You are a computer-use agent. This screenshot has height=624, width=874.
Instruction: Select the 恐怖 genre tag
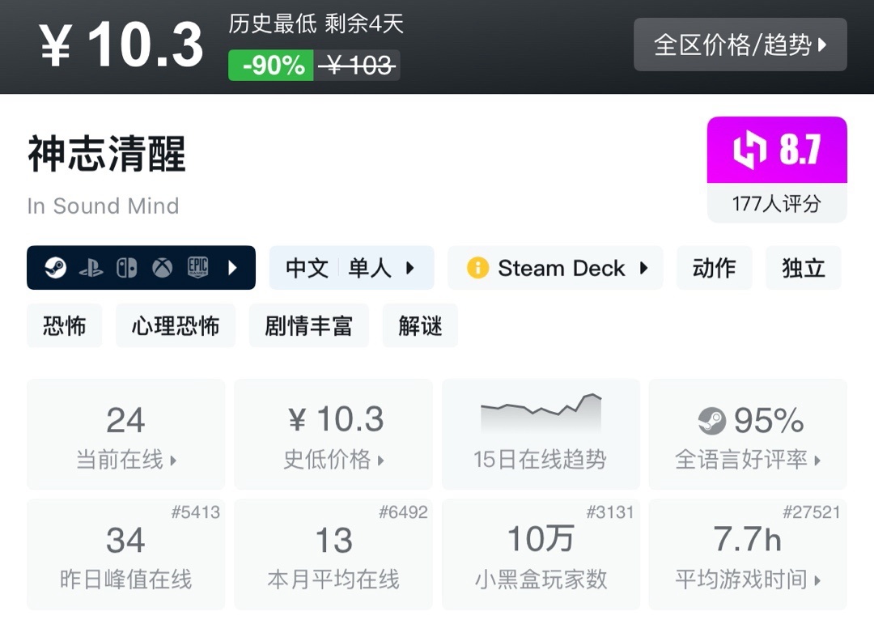65,325
